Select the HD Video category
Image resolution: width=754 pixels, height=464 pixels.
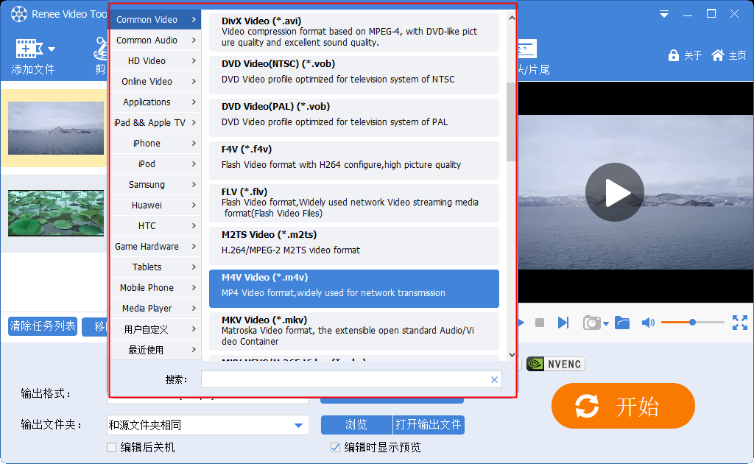(156, 61)
